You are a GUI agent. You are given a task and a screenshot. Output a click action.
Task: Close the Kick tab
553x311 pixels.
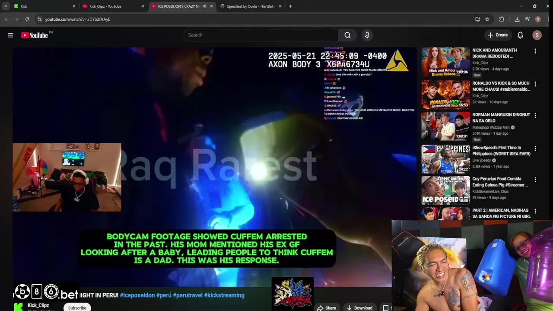[x=74, y=6]
